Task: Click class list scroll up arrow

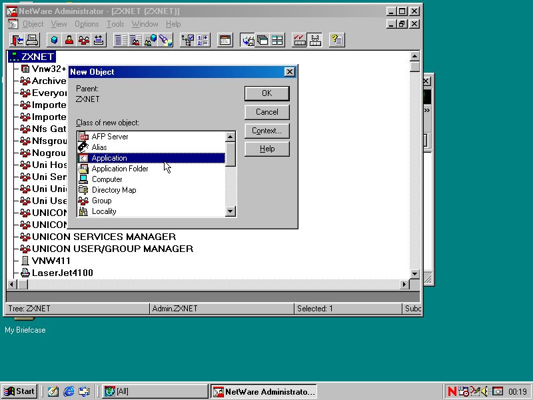Action: (x=230, y=137)
